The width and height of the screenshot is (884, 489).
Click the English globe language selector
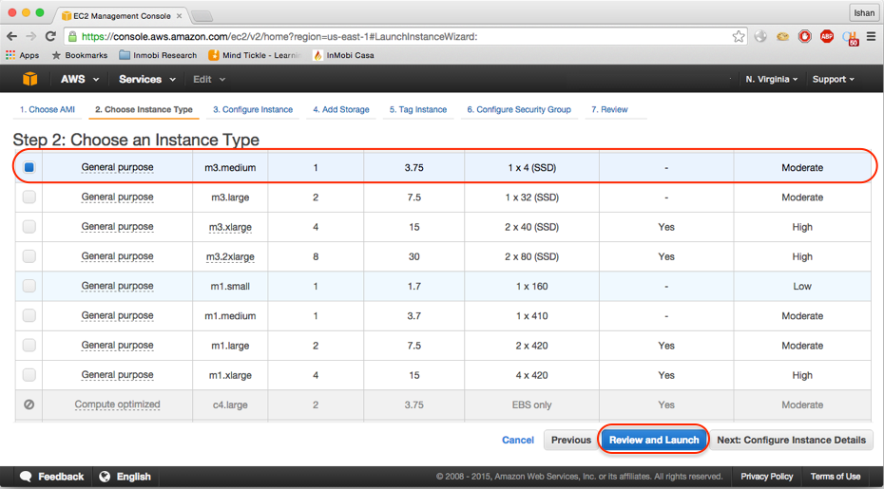[125, 477]
